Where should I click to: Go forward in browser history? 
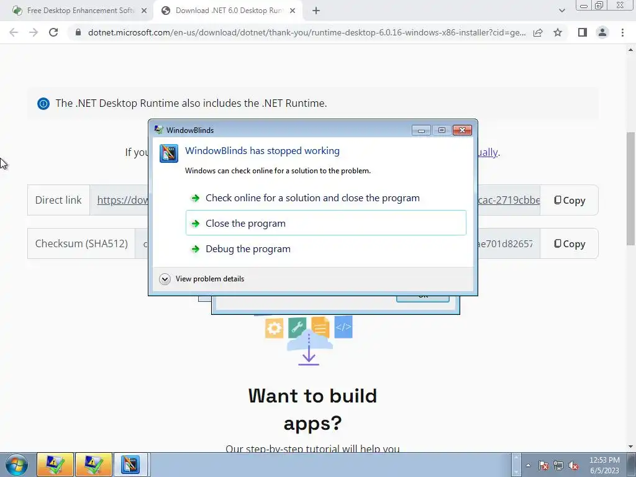(x=34, y=32)
